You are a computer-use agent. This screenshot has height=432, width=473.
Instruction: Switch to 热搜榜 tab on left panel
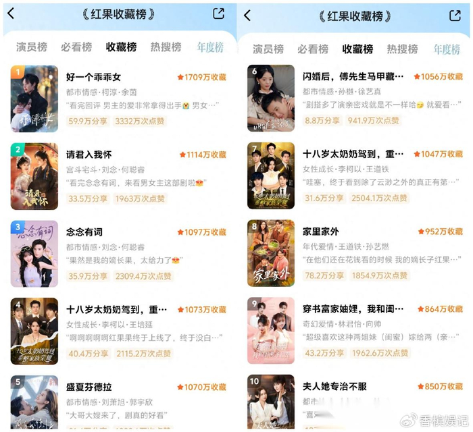(166, 47)
